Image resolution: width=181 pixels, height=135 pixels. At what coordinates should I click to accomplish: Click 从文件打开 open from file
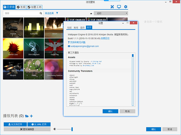15,124
